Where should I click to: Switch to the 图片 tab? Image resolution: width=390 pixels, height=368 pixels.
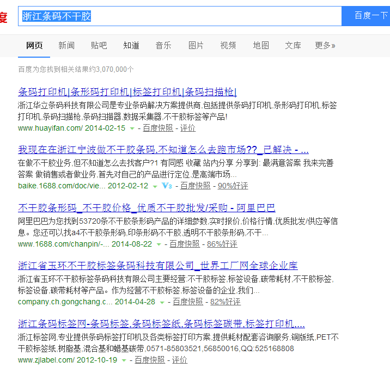pos(196,46)
